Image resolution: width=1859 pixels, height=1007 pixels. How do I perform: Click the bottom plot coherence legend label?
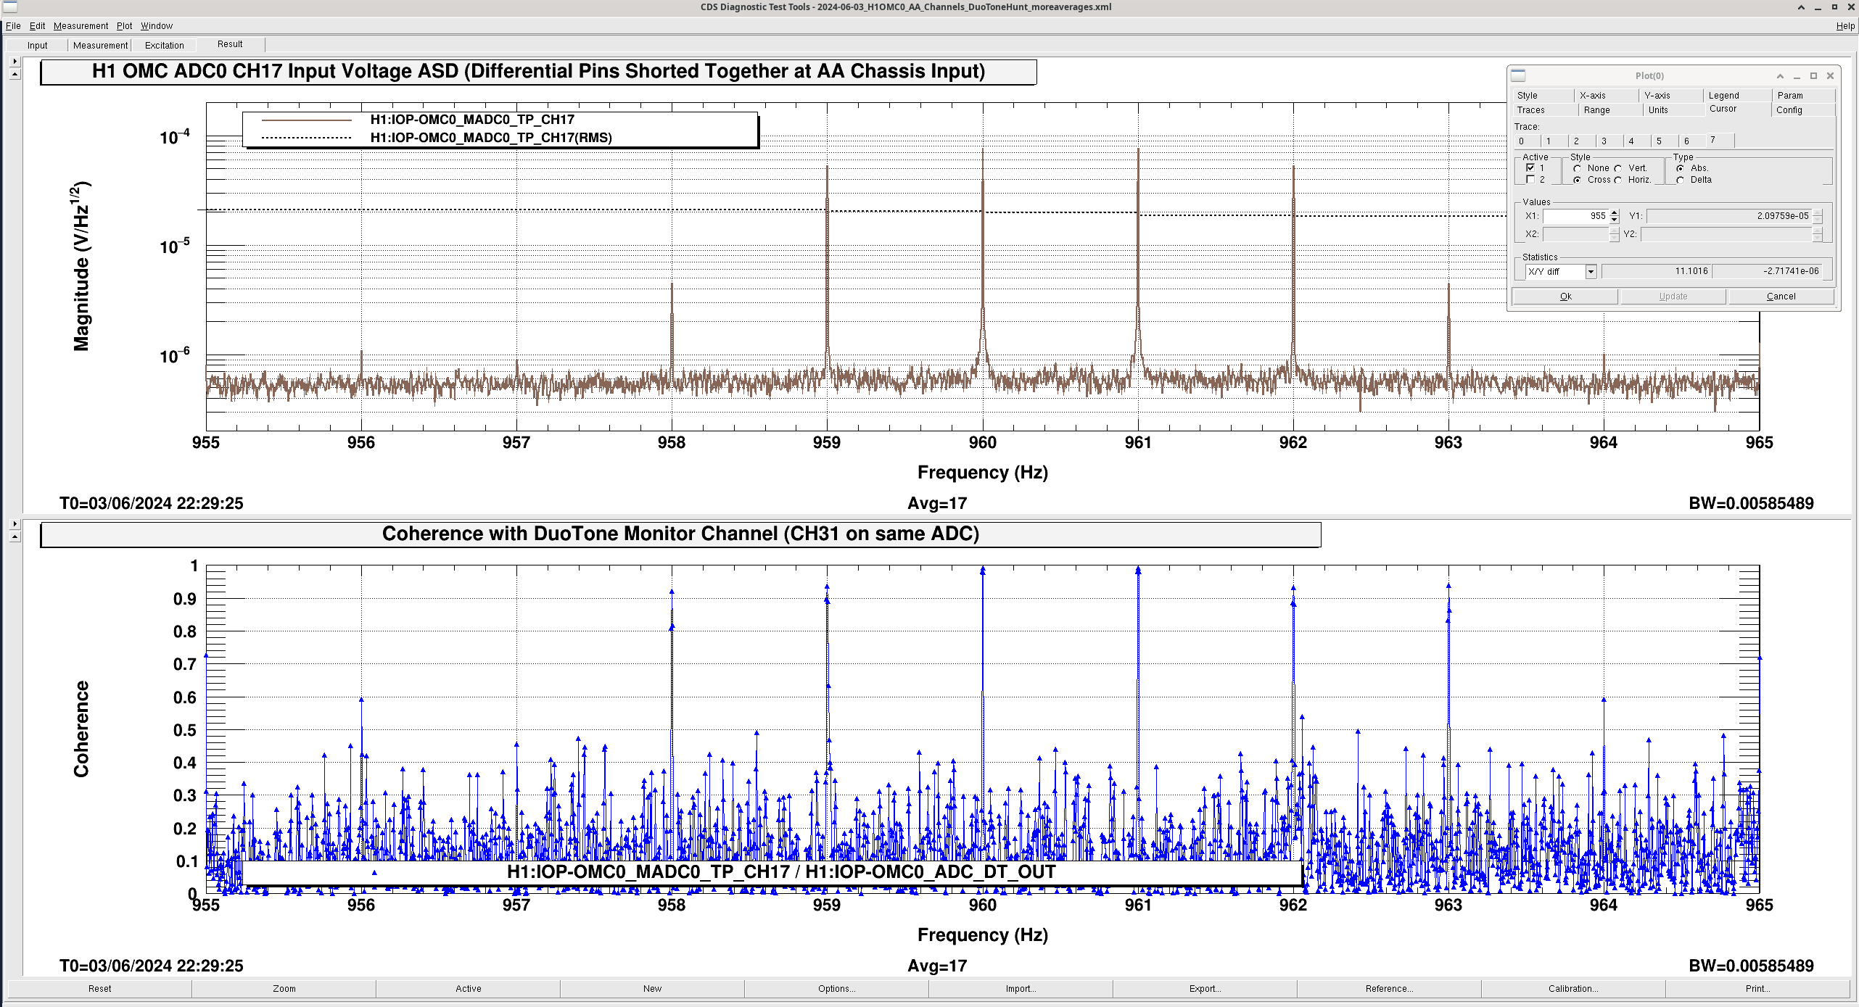click(x=781, y=872)
